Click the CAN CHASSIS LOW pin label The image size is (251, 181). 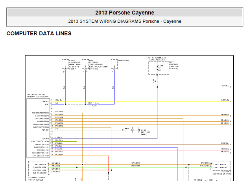pos(41,127)
